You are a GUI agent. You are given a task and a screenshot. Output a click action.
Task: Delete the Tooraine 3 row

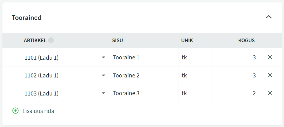pyautogui.click(x=270, y=93)
